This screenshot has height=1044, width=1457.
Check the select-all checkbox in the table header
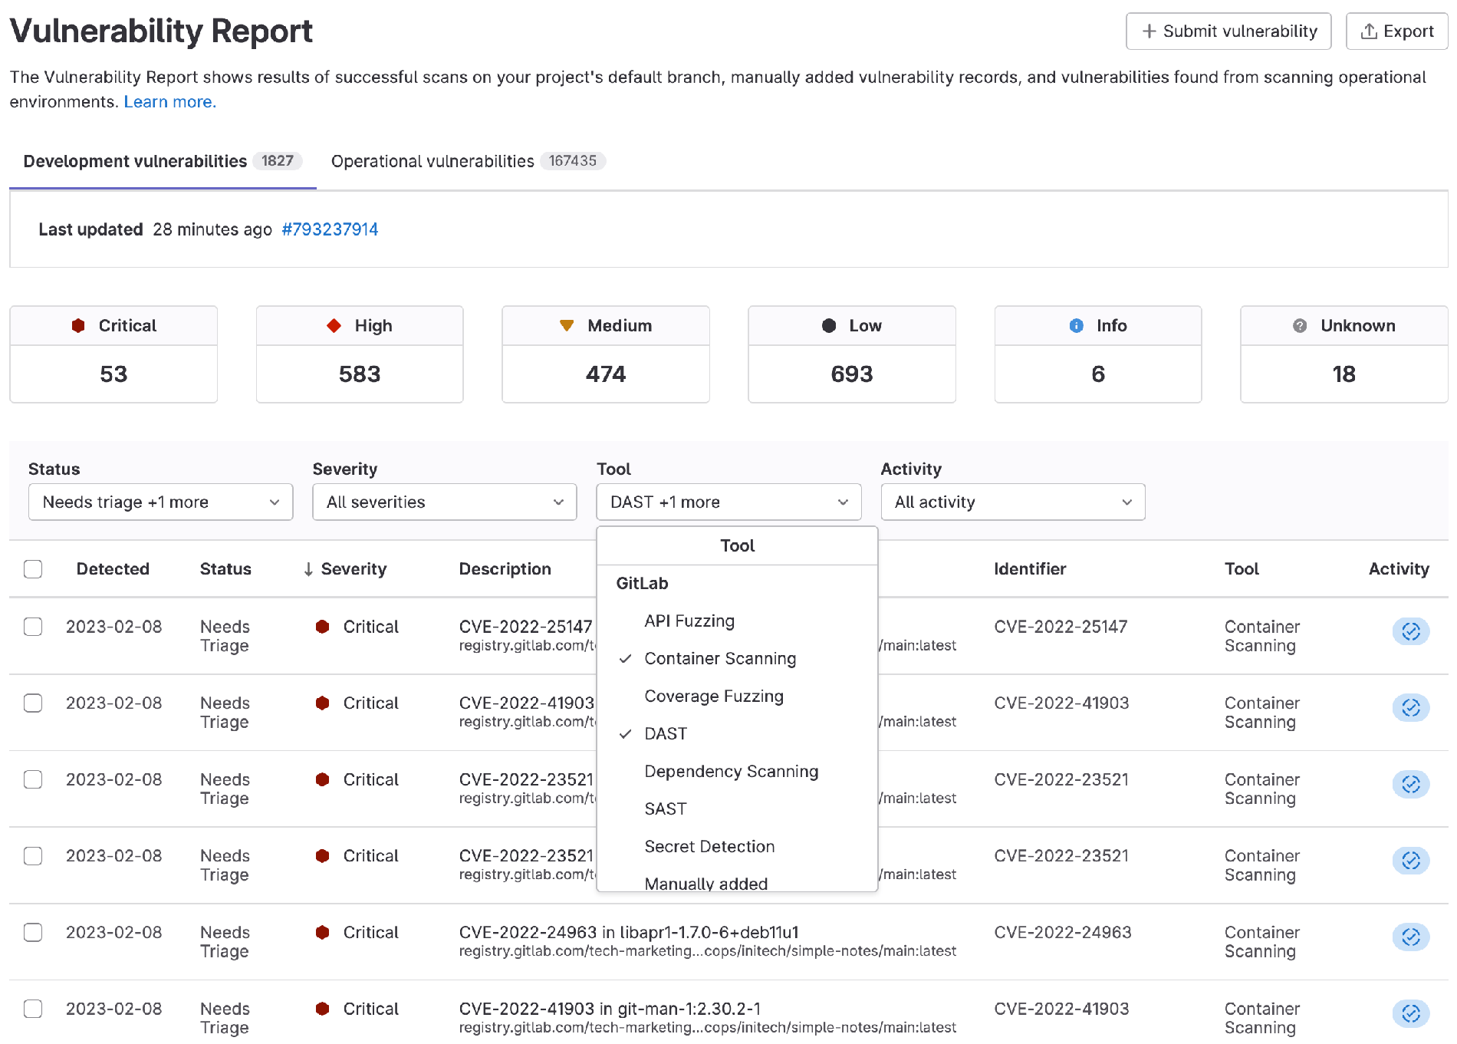point(33,568)
